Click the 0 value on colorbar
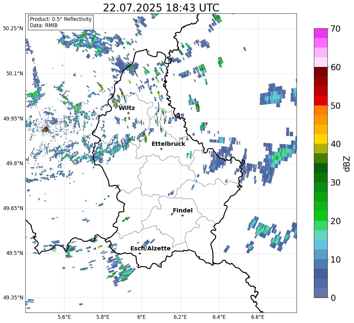 (x=333, y=298)
